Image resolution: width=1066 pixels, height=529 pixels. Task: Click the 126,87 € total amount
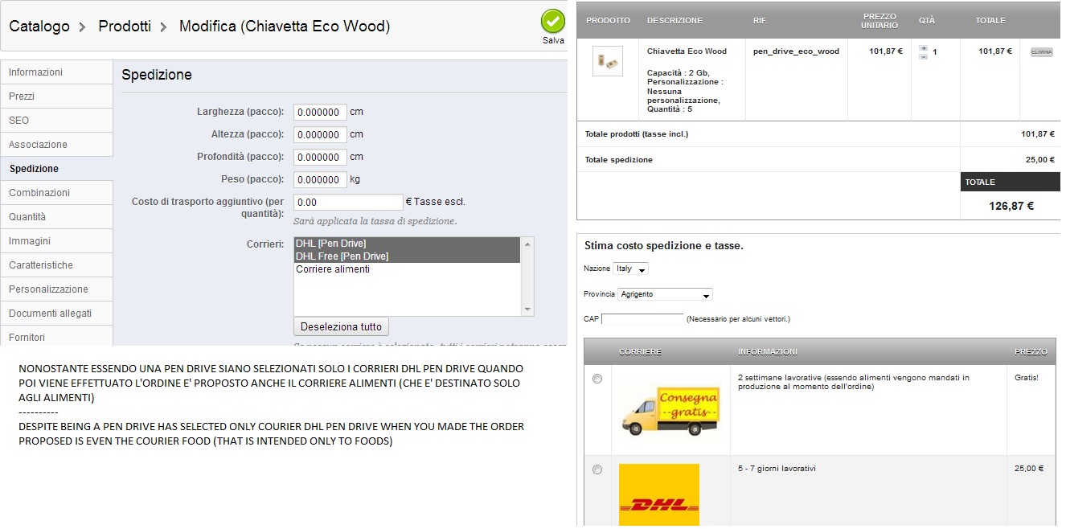coord(1011,206)
